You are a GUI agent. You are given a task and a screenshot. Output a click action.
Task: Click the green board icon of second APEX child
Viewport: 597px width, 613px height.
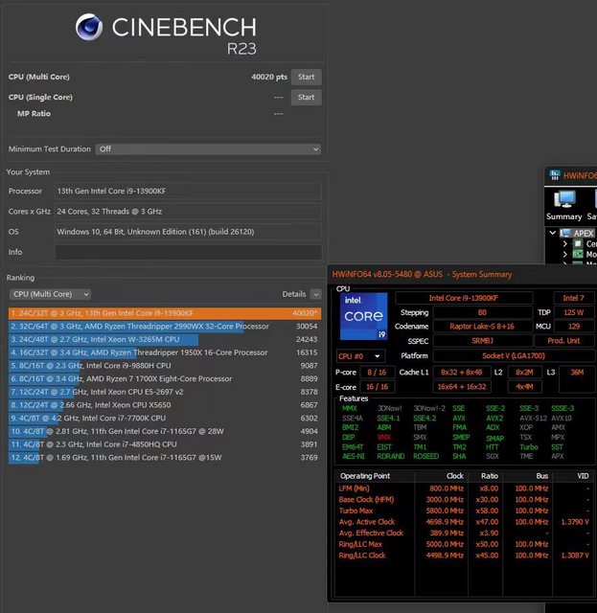pos(577,255)
